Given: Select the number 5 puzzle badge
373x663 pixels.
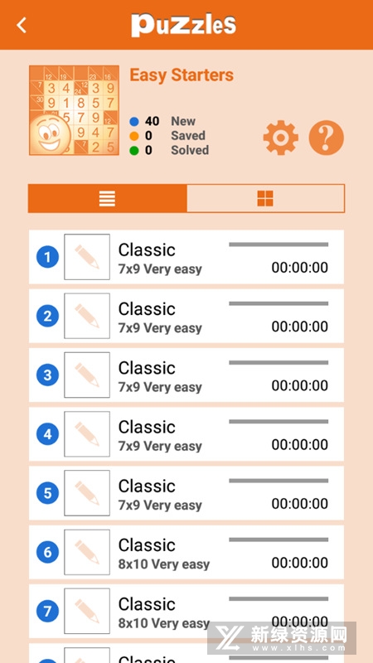Looking at the screenshot, I should click(x=47, y=493).
